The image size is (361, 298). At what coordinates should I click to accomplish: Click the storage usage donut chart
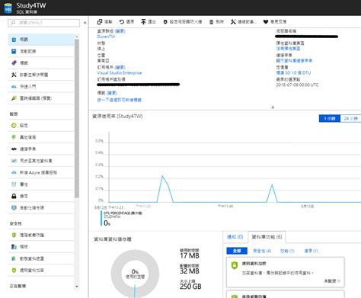[135, 274]
